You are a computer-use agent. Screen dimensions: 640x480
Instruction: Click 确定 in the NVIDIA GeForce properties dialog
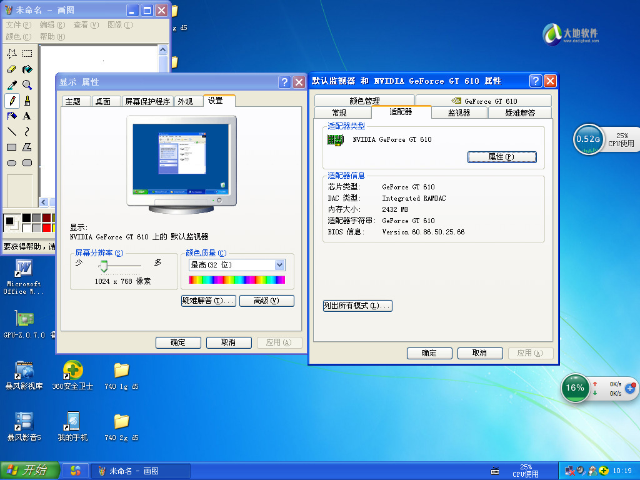429,353
